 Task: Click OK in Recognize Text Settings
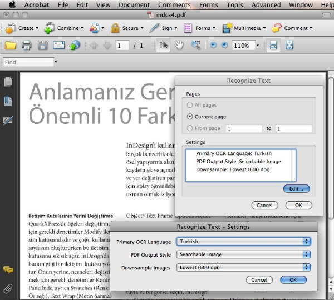pos(293,280)
